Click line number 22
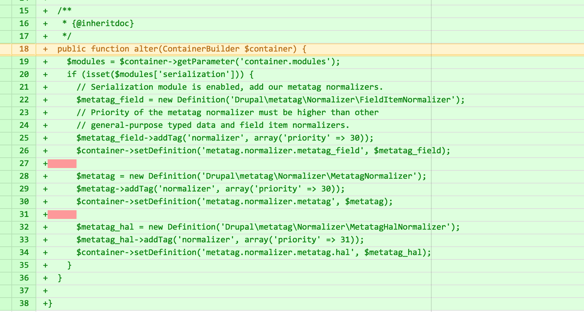Image resolution: width=584 pixels, height=312 pixels. click(24, 100)
